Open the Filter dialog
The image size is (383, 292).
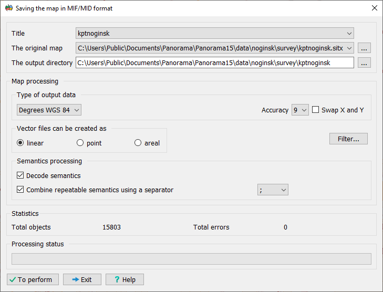coord(348,139)
